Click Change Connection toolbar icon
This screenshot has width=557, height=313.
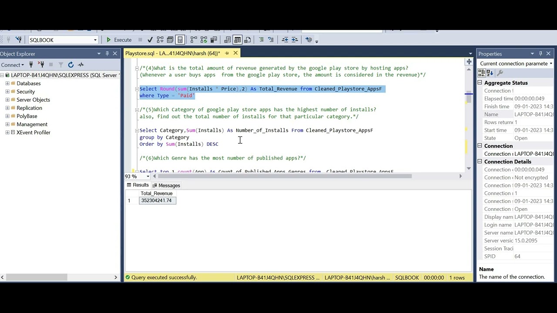19,40
